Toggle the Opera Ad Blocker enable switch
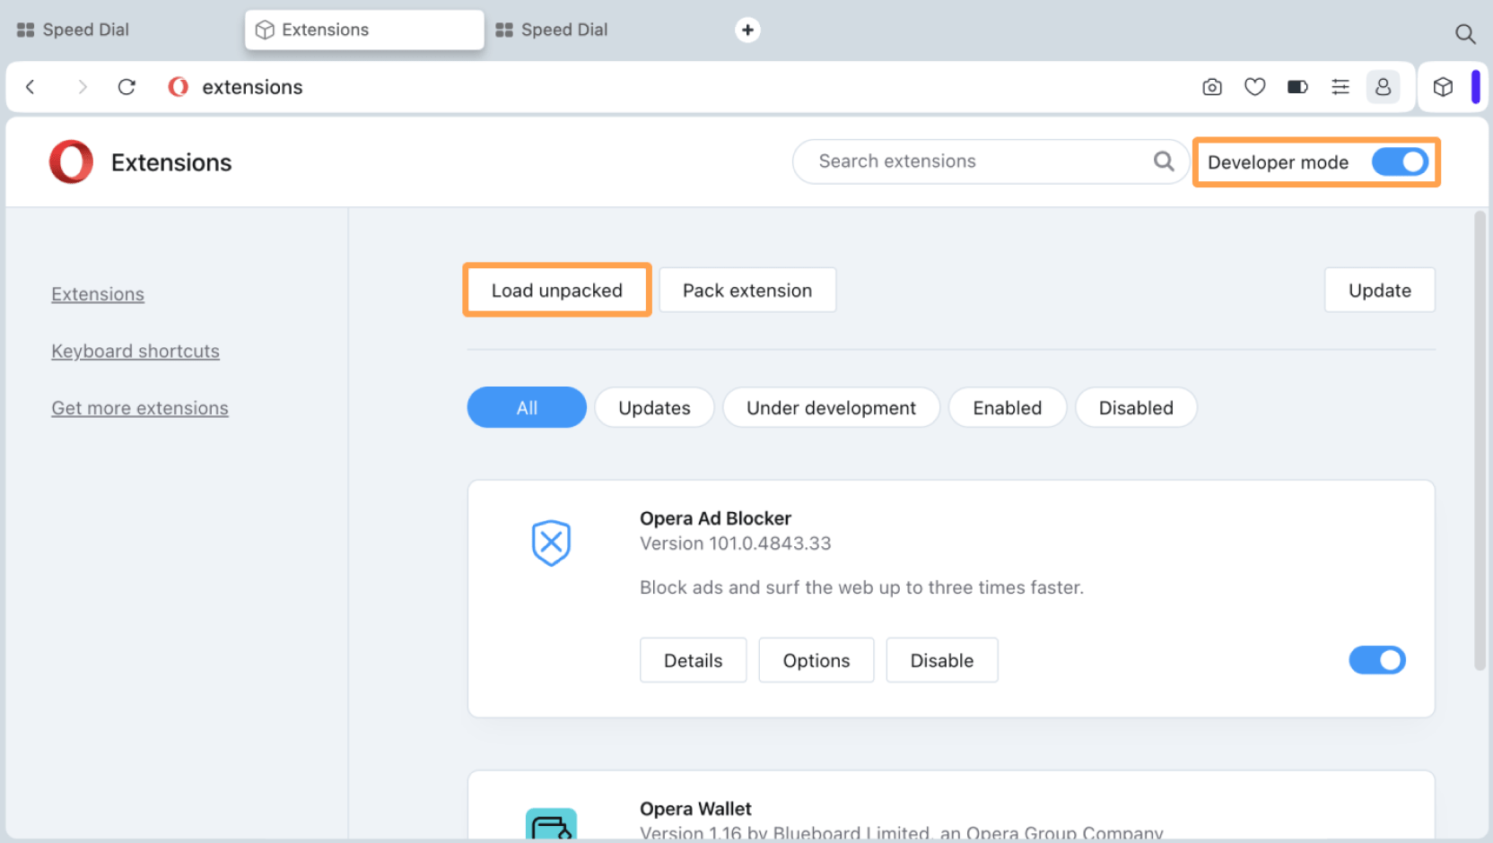Image resolution: width=1493 pixels, height=843 pixels. click(1377, 660)
